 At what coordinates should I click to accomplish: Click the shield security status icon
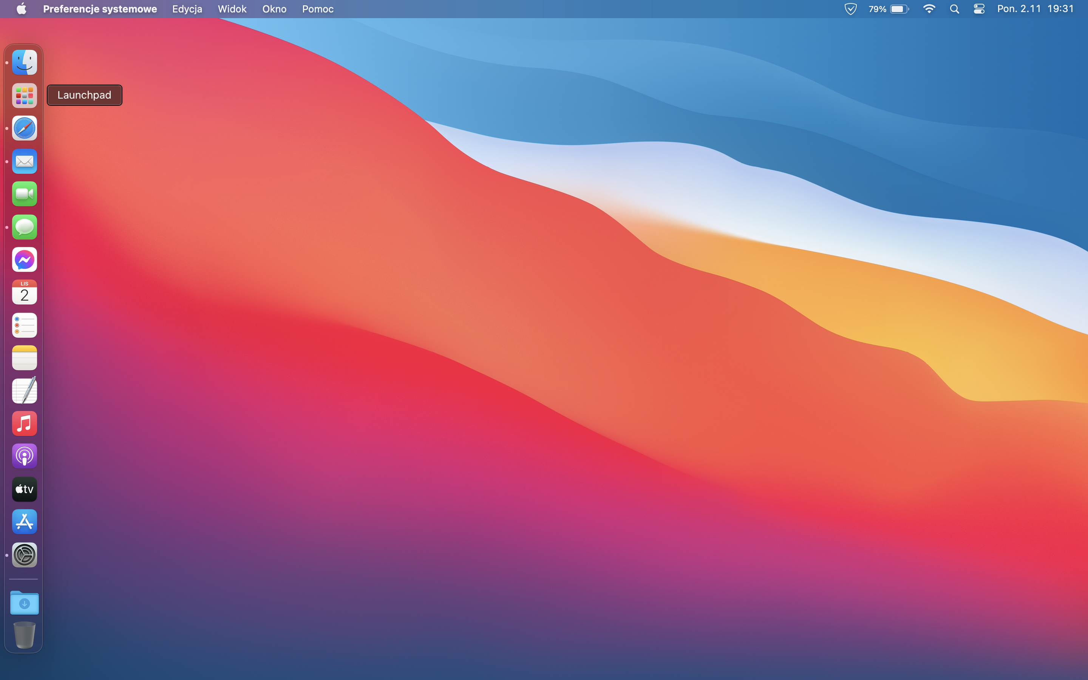point(851,9)
